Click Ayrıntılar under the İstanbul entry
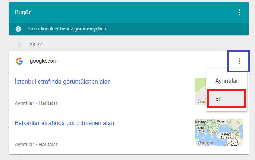 click(24, 103)
